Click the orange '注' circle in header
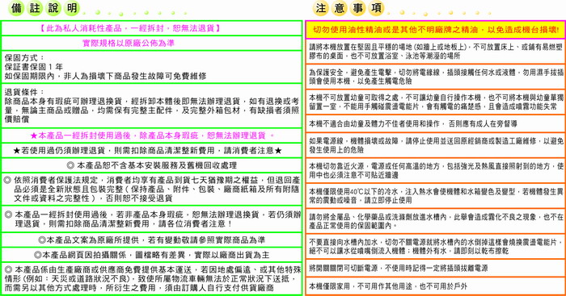The image size is (566, 296). tap(321, 8)
